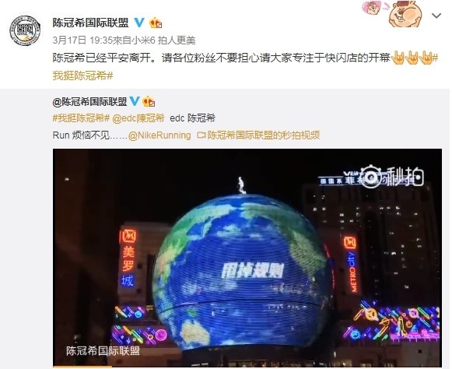452x369 pixels.
Task: Click the 秒拍 watermark logo on the video
Action: coord(391,176)
